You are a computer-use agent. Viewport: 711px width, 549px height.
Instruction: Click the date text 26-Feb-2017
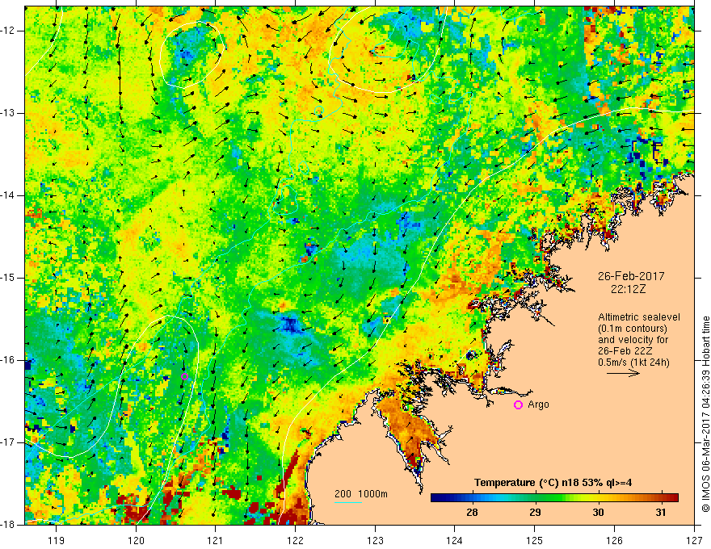[x=631, y=276]
